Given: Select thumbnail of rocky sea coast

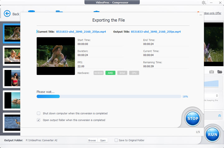Looking at the screenshot, I should pos(12,100).
